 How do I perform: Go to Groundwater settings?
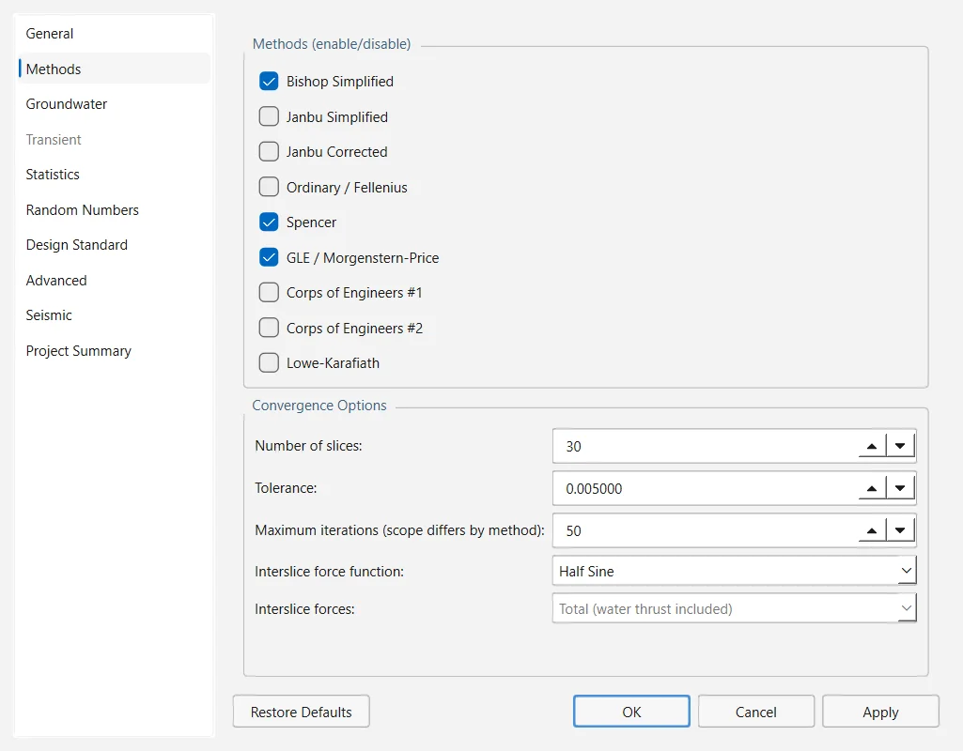(115, 104)
